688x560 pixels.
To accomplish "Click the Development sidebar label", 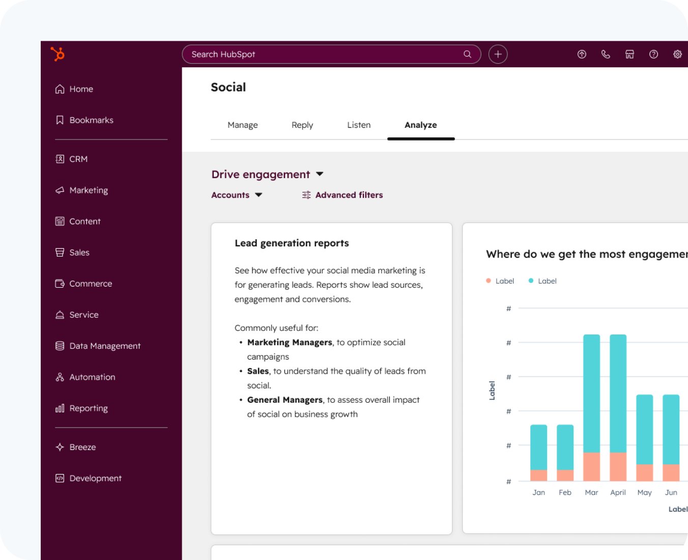I will coord(96,478).
